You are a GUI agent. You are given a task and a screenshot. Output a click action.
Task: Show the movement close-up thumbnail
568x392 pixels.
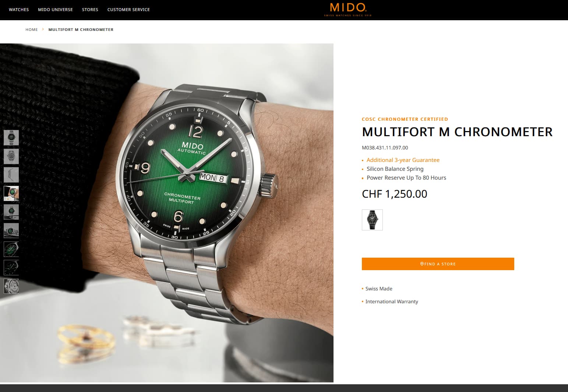[x=11, y=286]
